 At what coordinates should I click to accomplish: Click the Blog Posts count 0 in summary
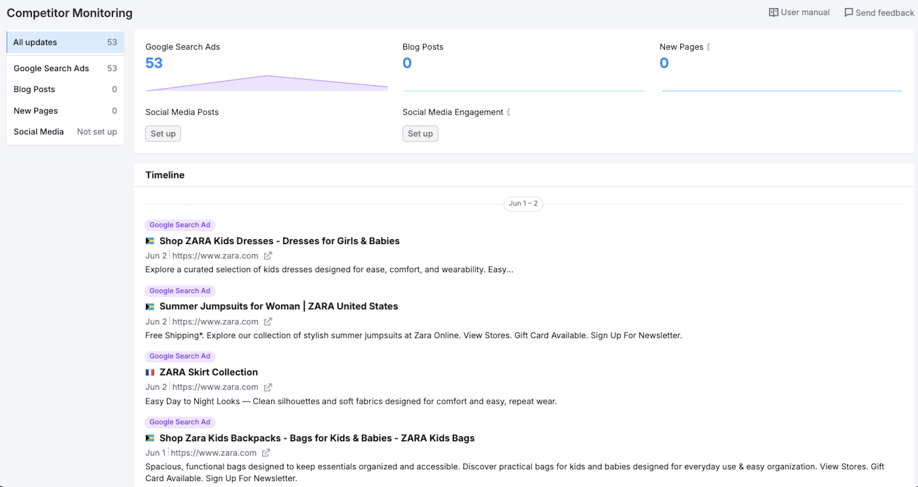coord(407,63)
